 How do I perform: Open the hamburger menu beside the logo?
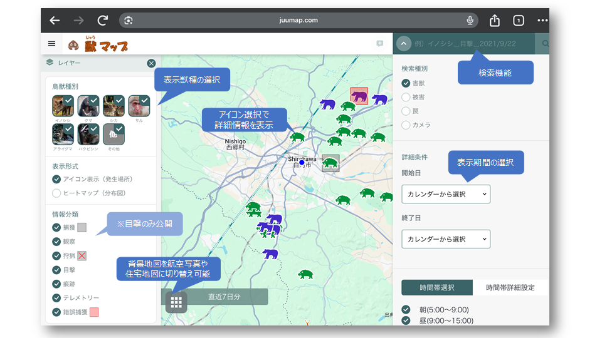[x=51, y=44]
